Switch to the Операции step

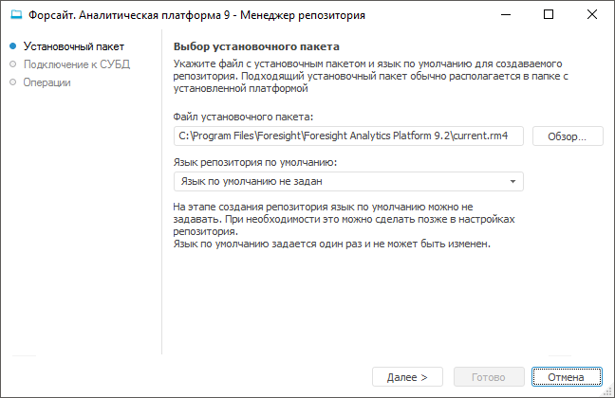coord(47,82)
